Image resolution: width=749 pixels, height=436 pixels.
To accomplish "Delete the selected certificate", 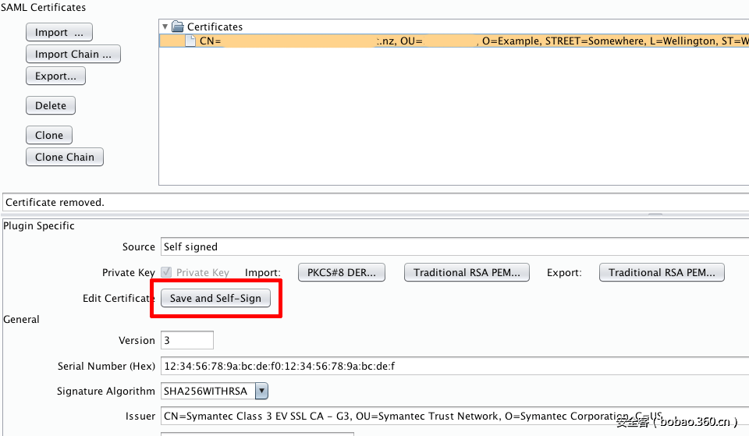I will [x=50, y=105].
